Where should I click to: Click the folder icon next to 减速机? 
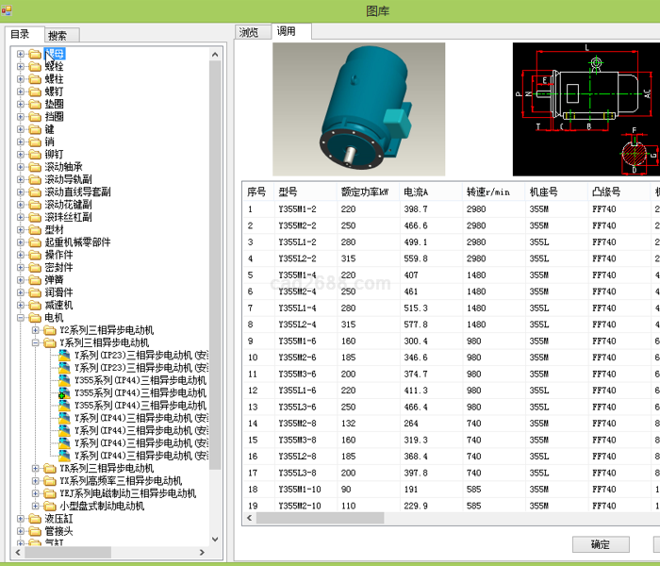pyautogui.click(x=35, y=306)
